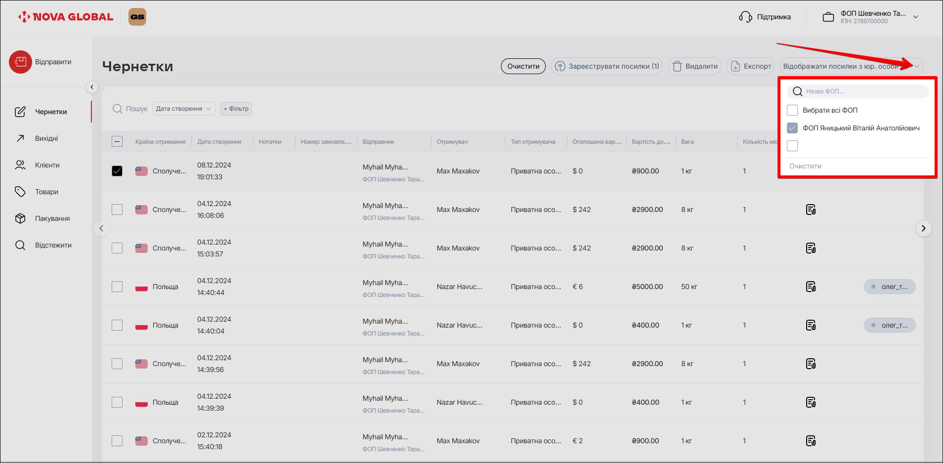The height and width of the screenshot is (463, 943).
Task: Collapse the sidebar with the arrow toggle
Action: pyautogui.click(x=92, y=87)
